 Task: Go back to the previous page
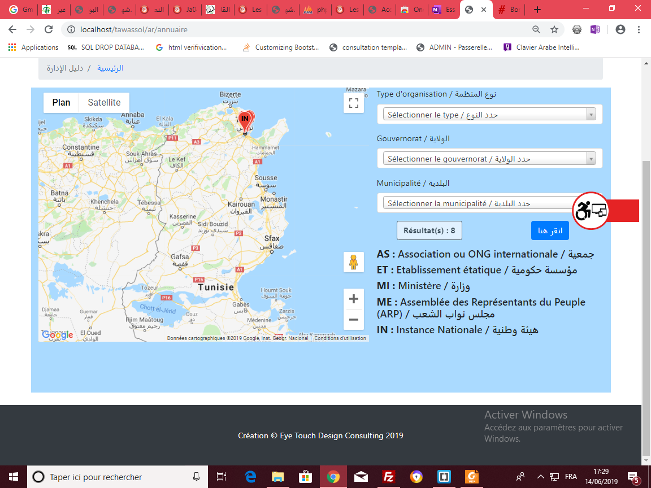click(x=12, y=29)
